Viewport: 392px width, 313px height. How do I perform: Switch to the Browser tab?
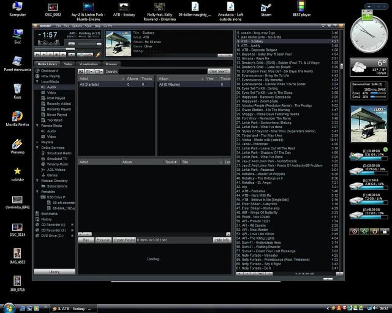click(111, 64)
